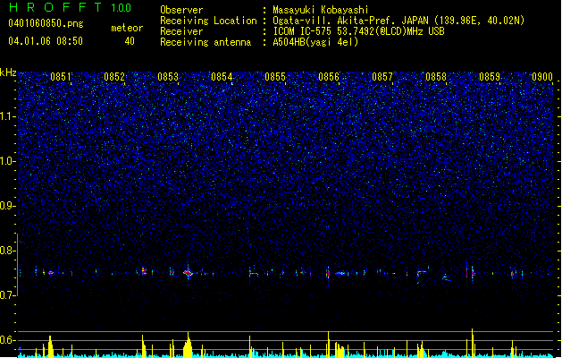The width and height of the screenshot is (562, 358).
Task: Select the meteor count value 40
Action: tap(130, 41)
